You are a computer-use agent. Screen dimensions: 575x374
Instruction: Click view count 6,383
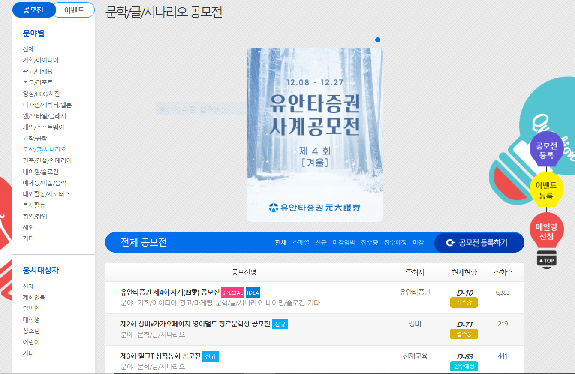point(503,292)
